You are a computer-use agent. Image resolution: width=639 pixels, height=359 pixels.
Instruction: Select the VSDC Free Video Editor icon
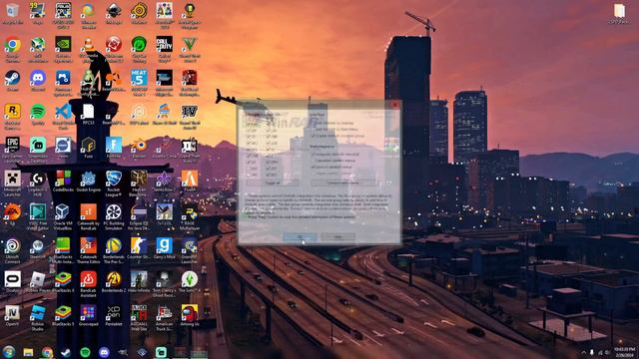(x=38, y=216)
